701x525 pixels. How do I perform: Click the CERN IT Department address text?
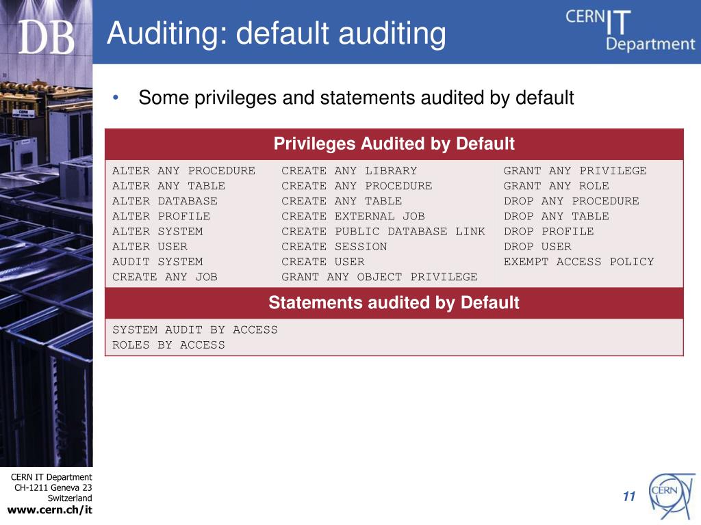click(x=51, y=487)
